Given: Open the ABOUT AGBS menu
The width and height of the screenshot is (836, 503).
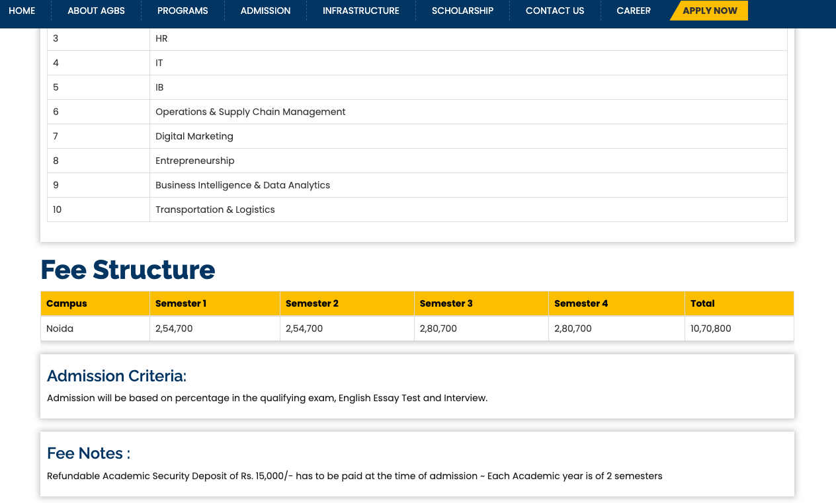Looking at the screenshot, I should click(x=96, y=11).
